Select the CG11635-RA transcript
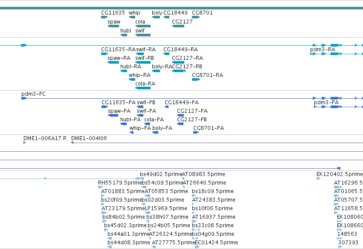Screen dimensions: 363x249 105,54
